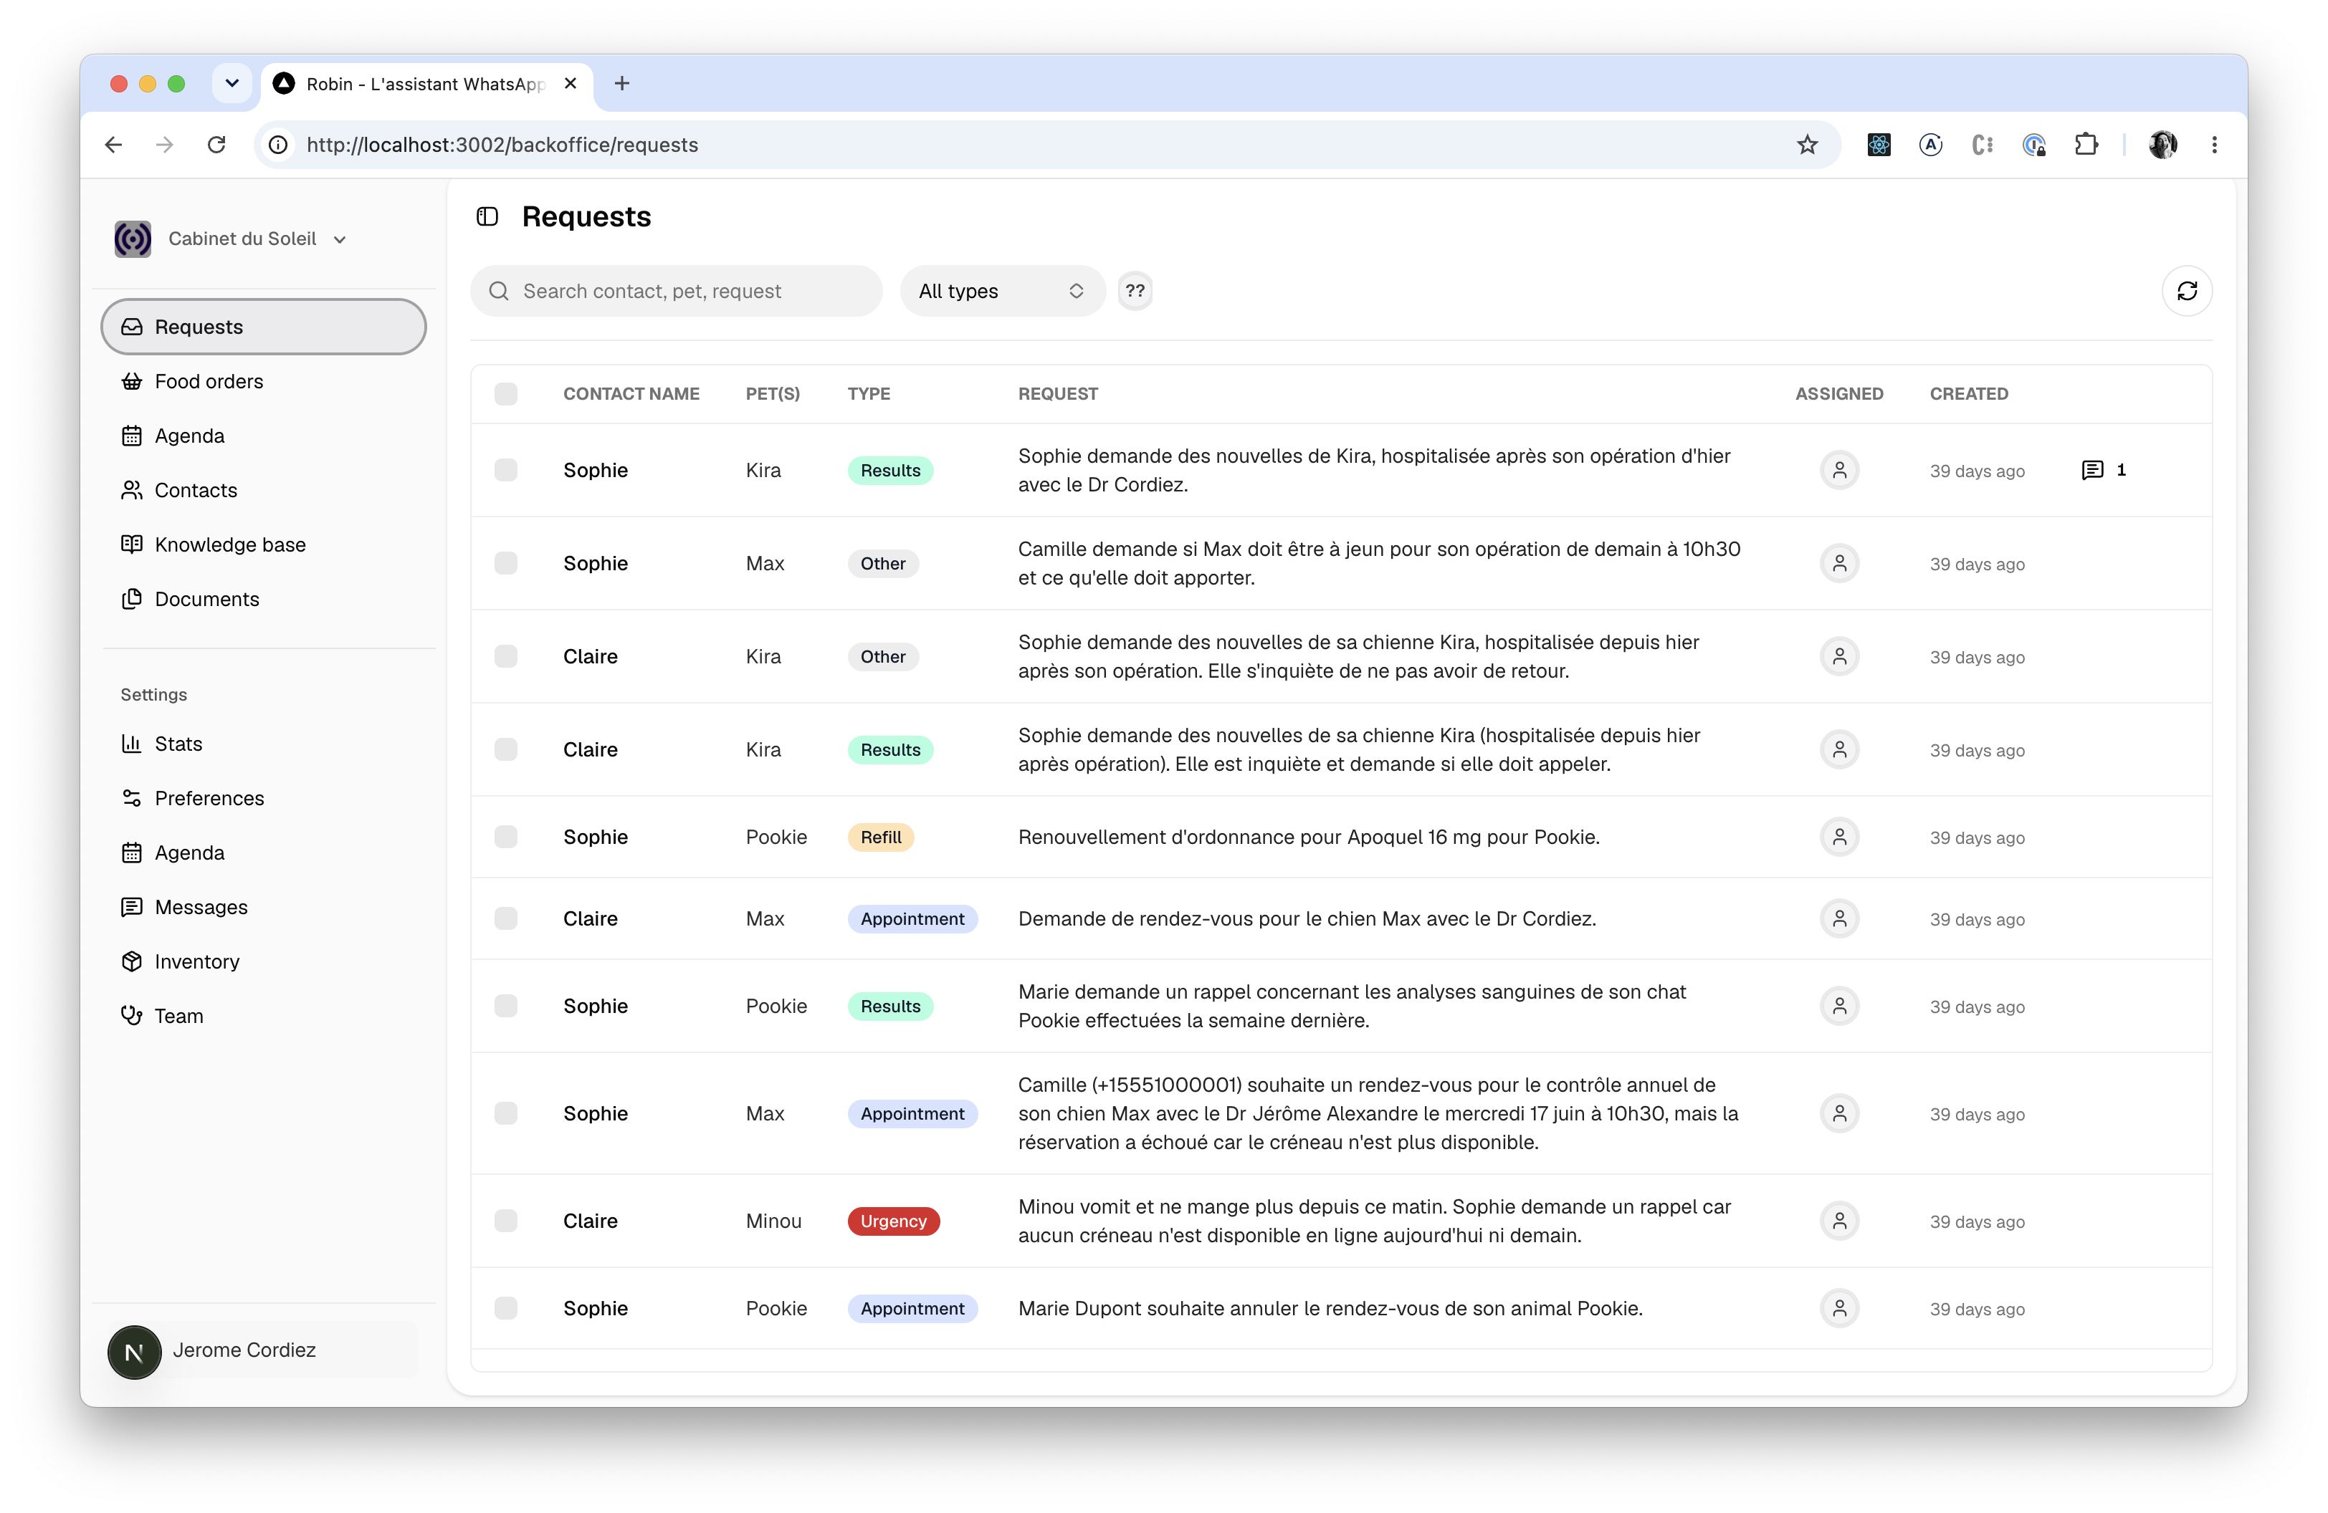Open the All types filter dropdown
The image size is (2328, 1513).
1001,290
